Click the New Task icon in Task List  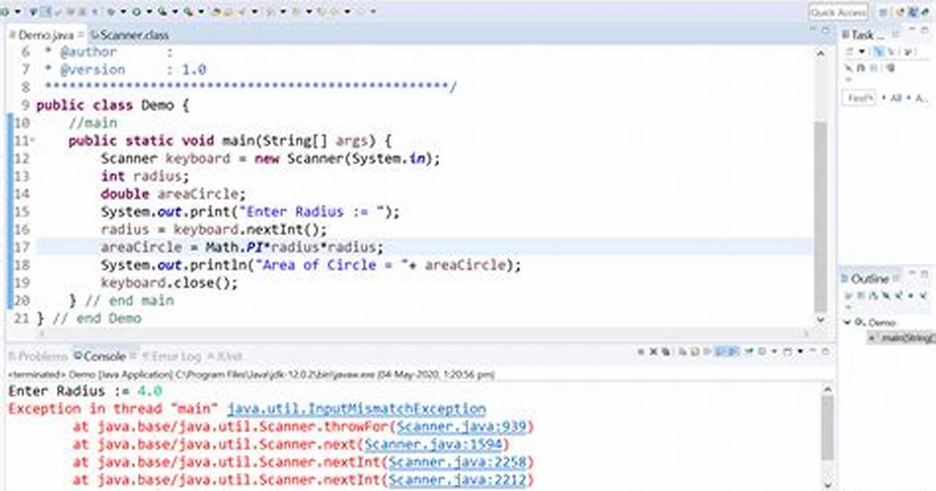click(849, 52)
